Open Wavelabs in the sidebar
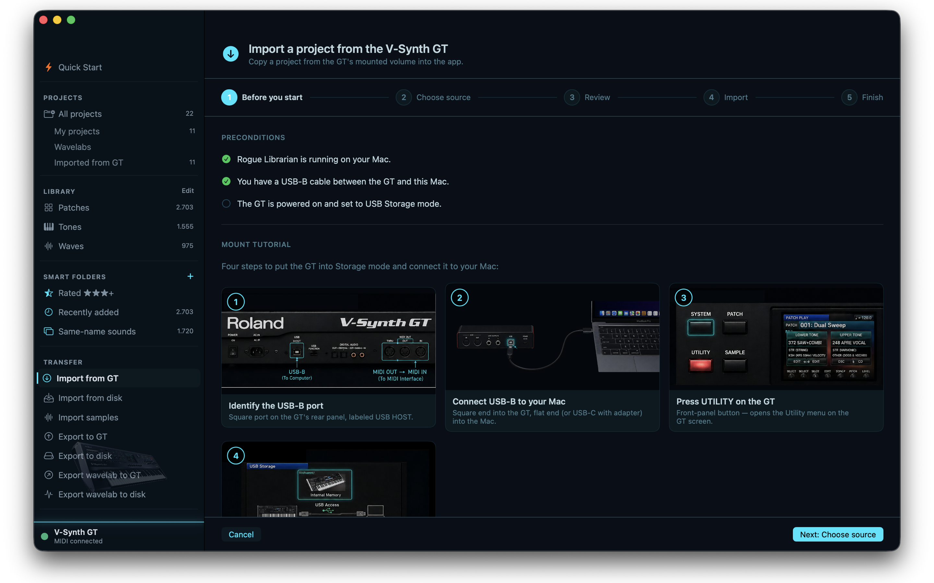 [x=73, y=147]
